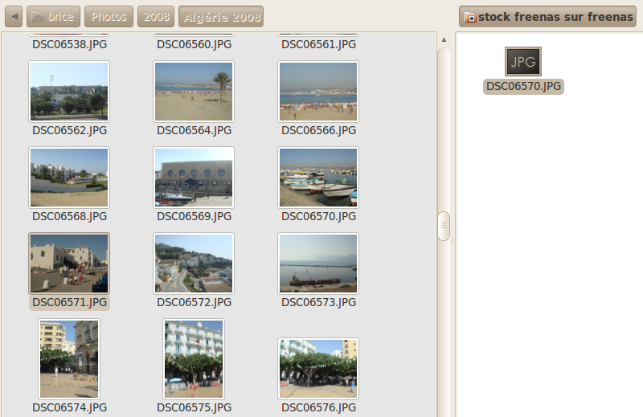Click the DSC06573.JPG file name
The image size is (643, 417).
coord(318,303)
